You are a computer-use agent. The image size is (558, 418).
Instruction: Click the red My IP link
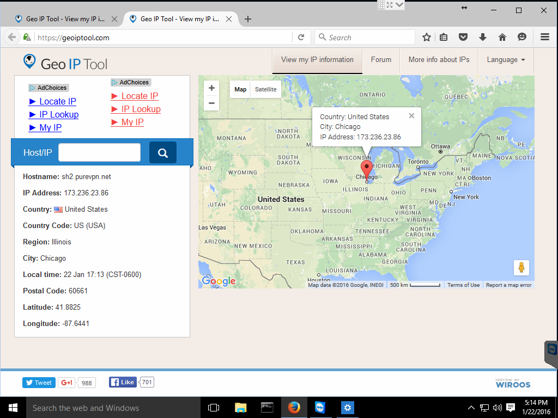tap(127, 122)
